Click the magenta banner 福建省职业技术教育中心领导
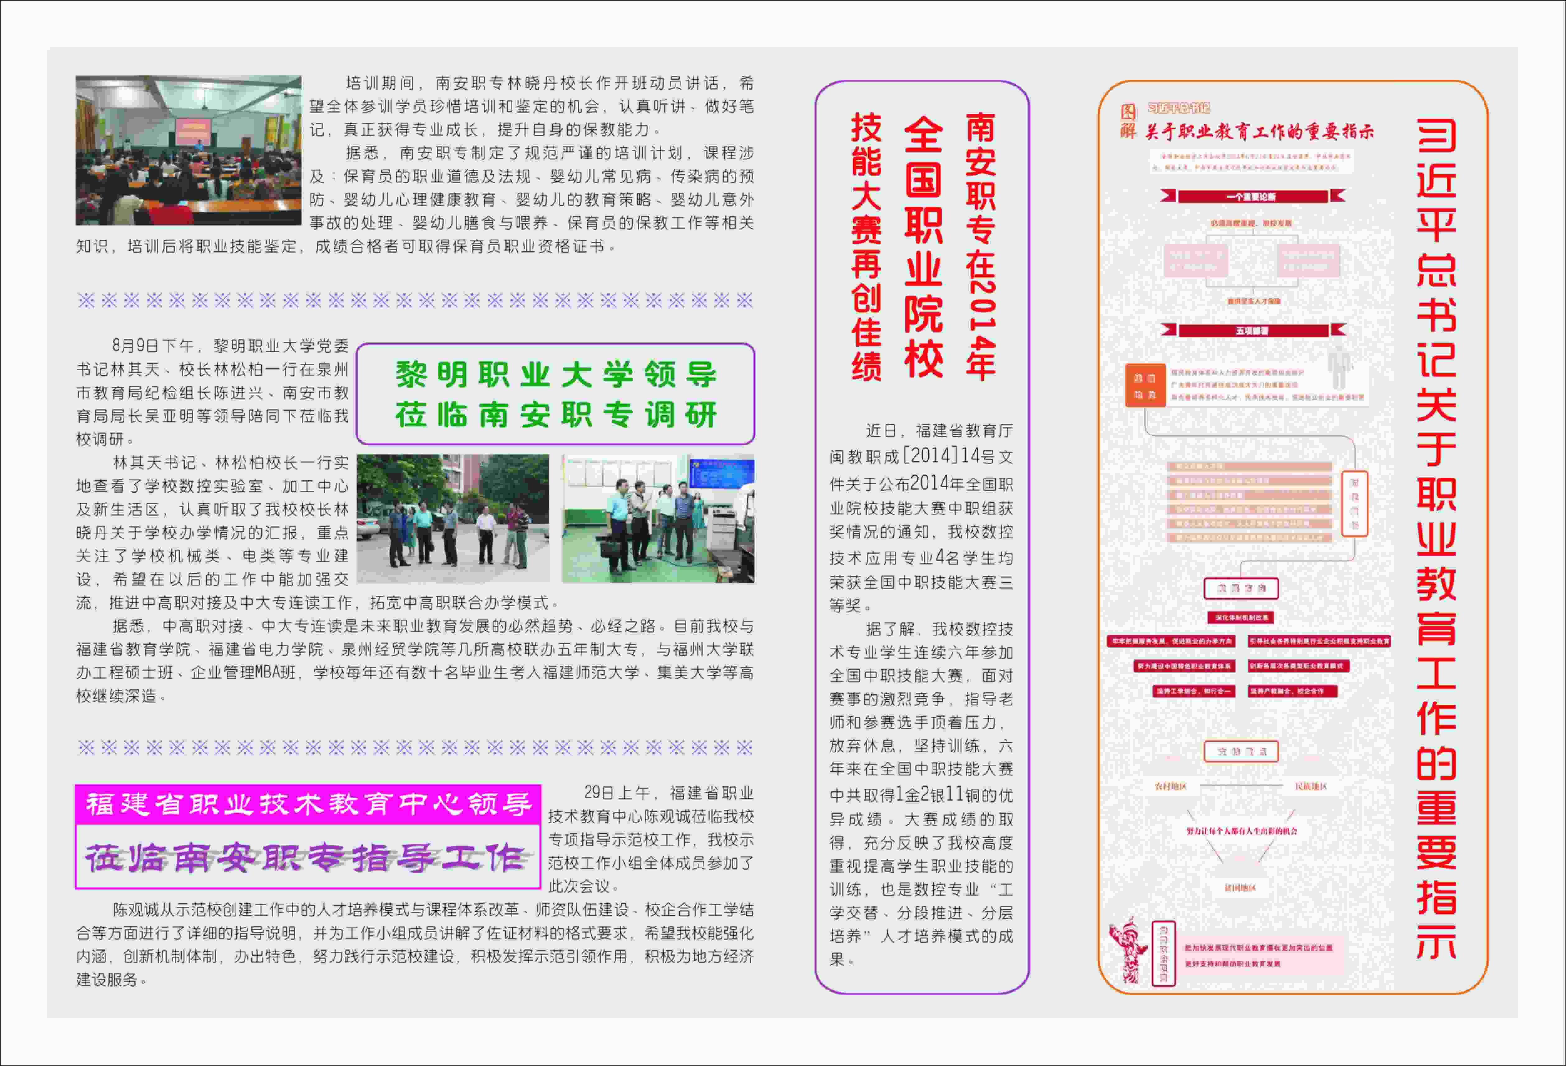This screenshot has height=1066, width=1566. point(308,804)
